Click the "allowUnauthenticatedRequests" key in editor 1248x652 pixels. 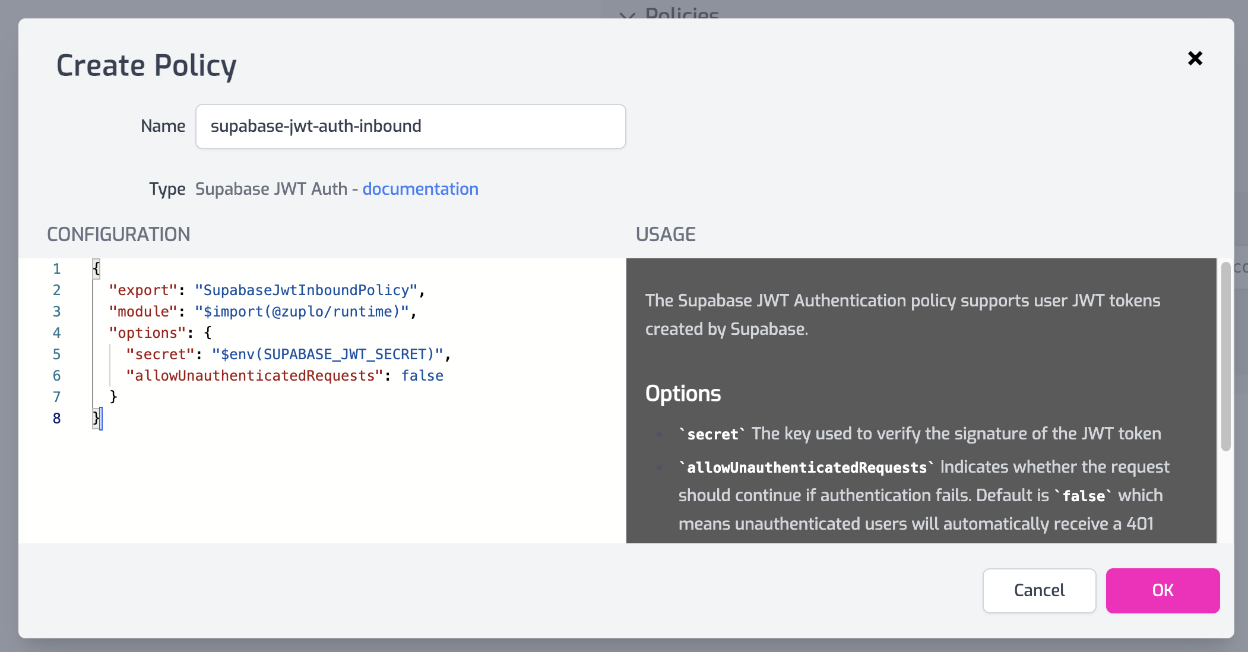254,376
